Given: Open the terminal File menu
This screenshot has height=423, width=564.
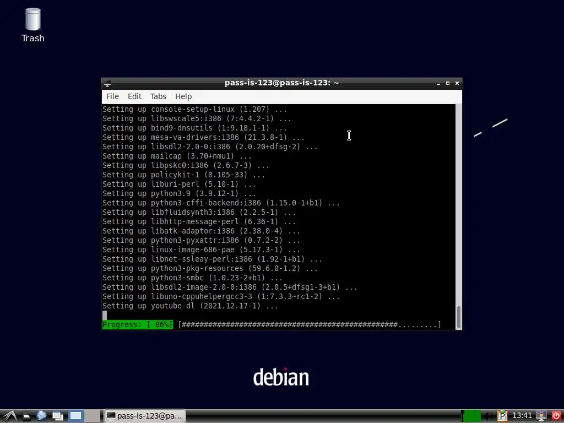Looking at the screenshot, I should [112, 96].
